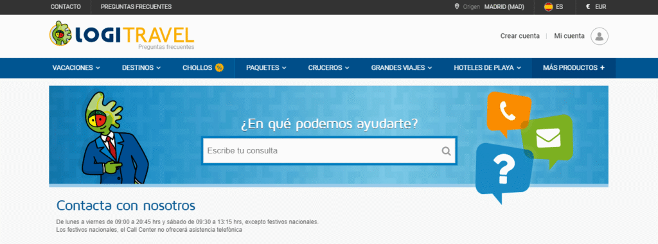Click the Crear cuenta link
Image resolution: width=658 pixels, height=244 pixels.
tap(520, 36)
